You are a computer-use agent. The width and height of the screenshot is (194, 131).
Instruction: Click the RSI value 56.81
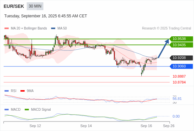(x=177, y=99)
